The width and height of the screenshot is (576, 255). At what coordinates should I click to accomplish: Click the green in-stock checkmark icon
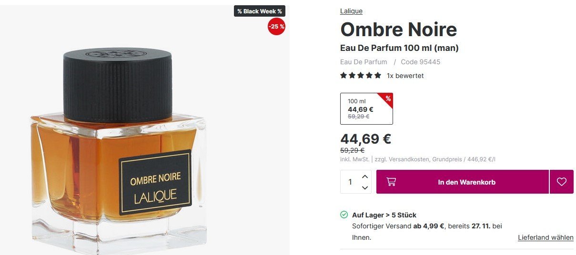(x=344, y=215)
